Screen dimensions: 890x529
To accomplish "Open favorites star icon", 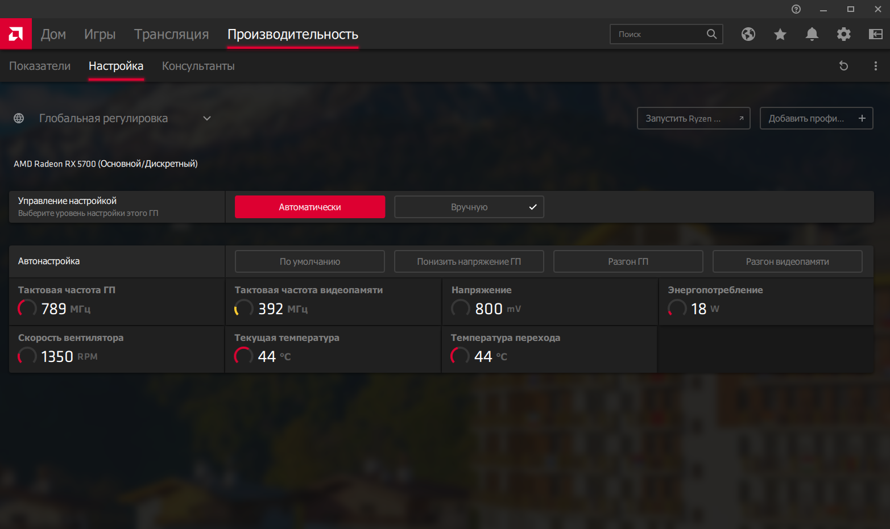I will pos(780,34).
